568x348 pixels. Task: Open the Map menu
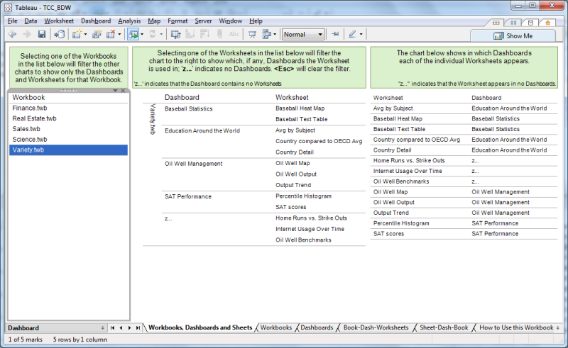[154, 21]
